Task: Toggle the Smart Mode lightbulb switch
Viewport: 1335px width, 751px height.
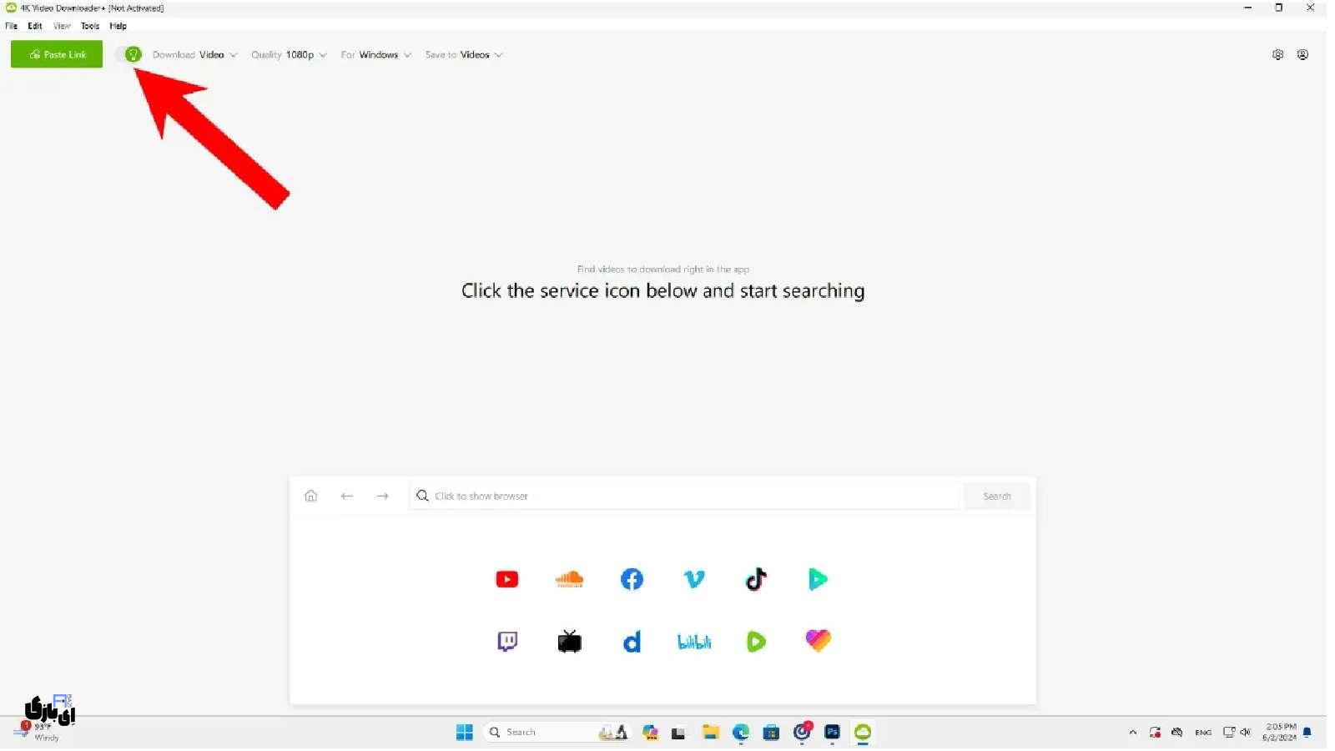Action: click(130, 55)
